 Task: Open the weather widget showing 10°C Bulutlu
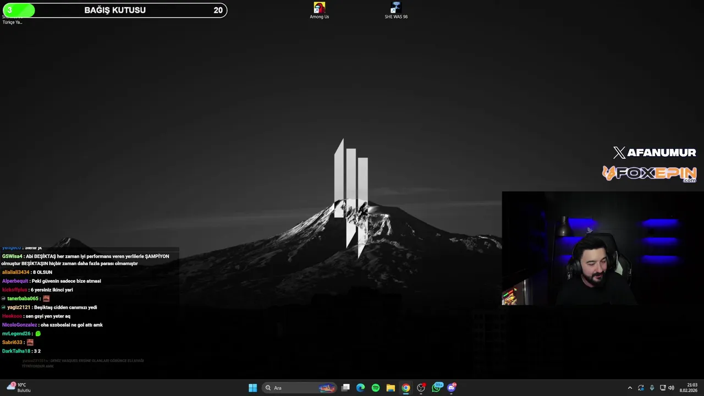18,388
